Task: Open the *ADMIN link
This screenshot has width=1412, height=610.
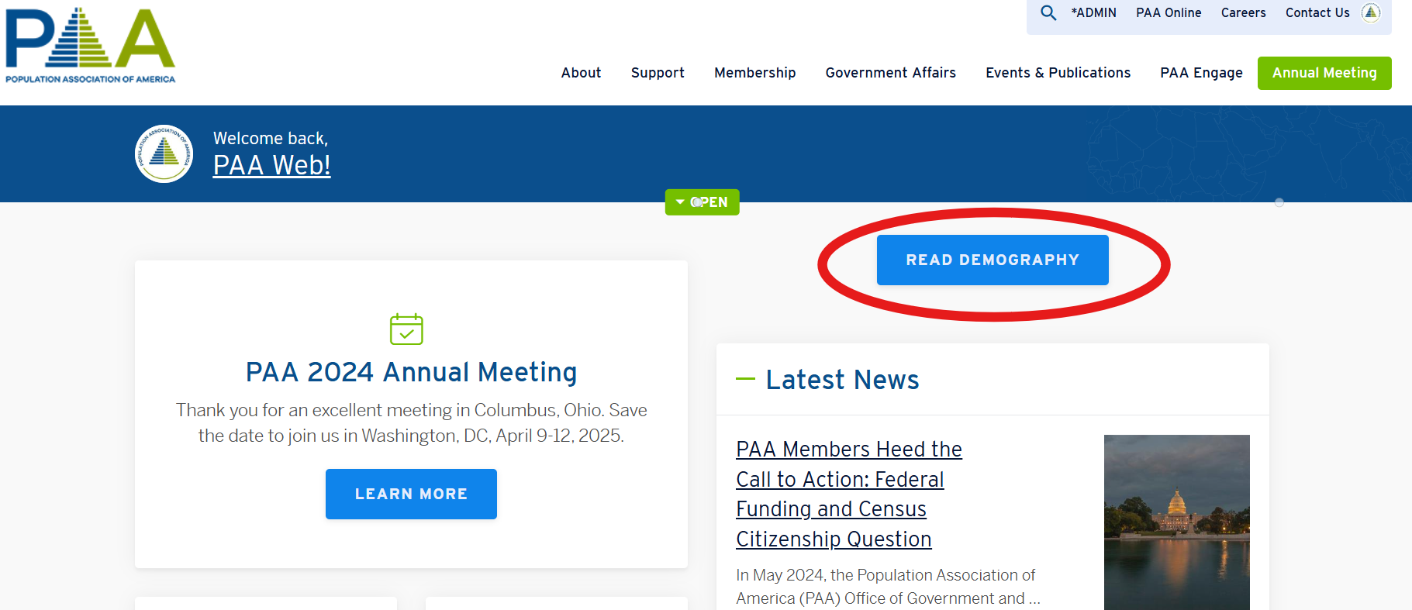Action: [x=1093, y=12]
